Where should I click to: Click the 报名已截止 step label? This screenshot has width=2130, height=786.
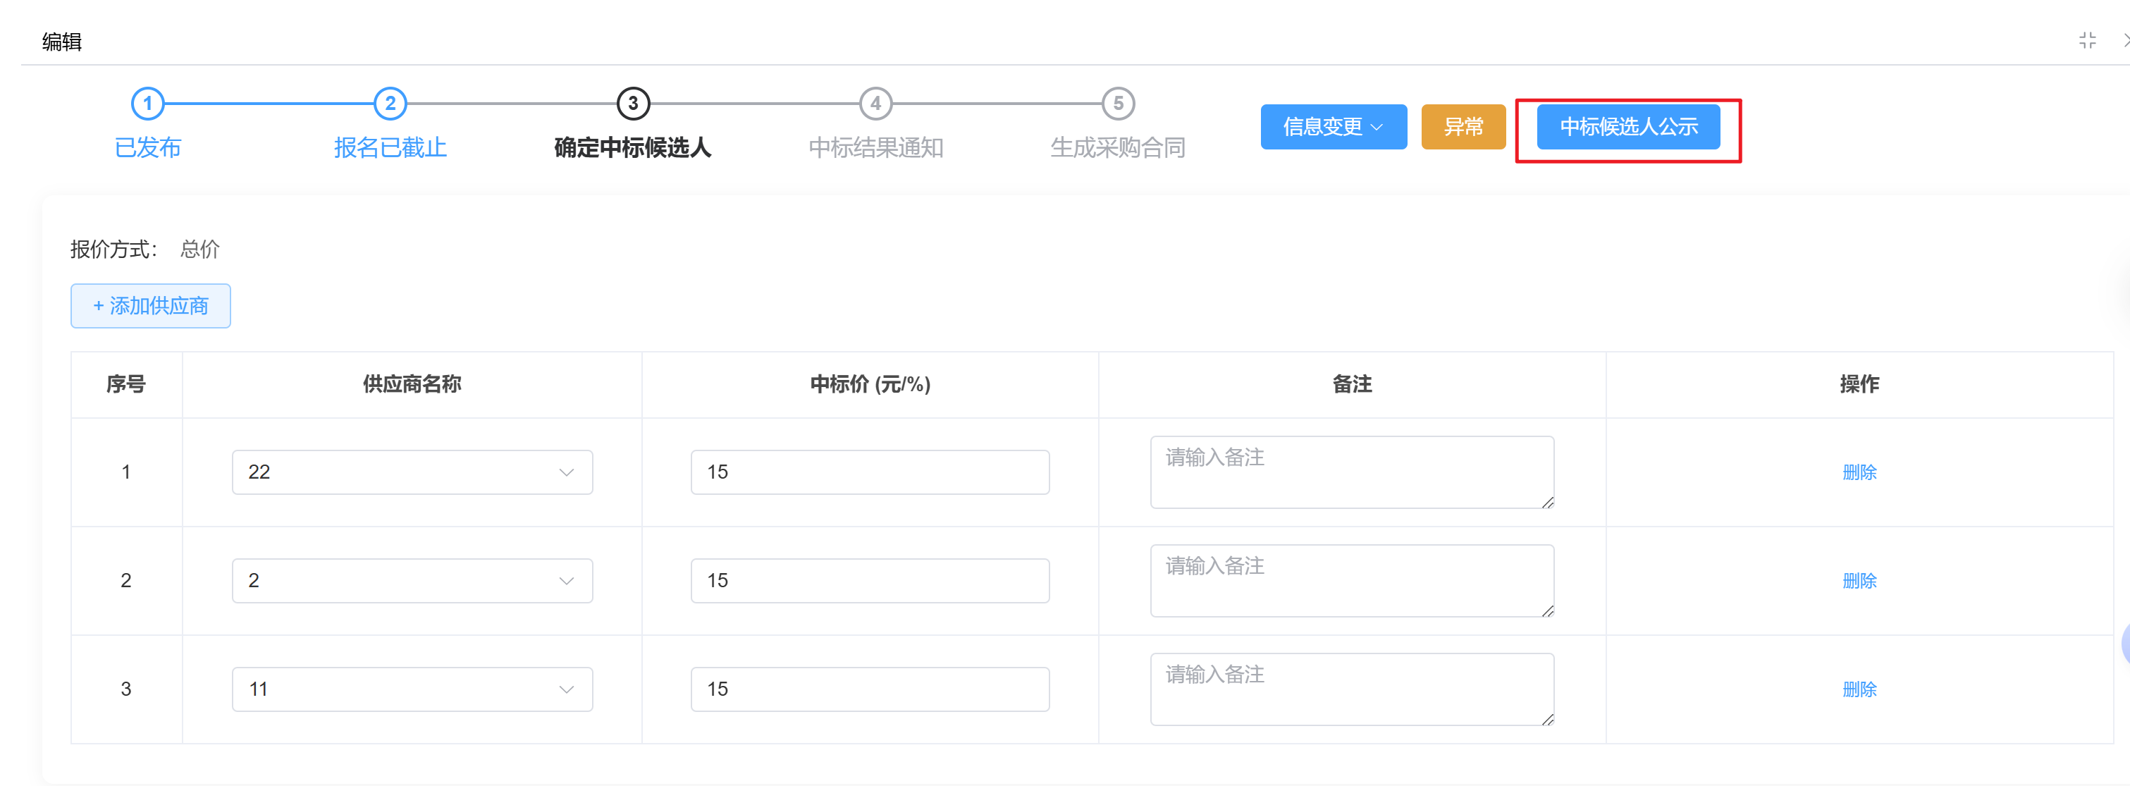(x=390, y=147)
